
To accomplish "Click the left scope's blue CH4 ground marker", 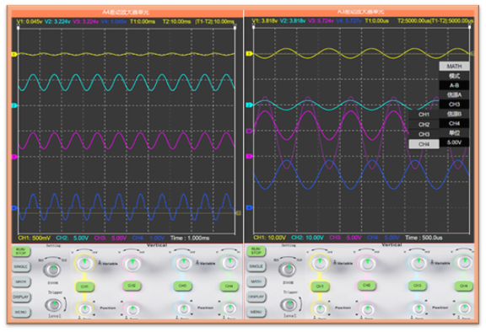I will [x=14, y=208].
